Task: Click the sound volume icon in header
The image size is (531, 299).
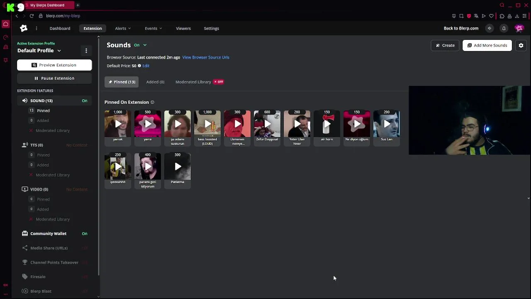Action: click(x=490, y=28)
